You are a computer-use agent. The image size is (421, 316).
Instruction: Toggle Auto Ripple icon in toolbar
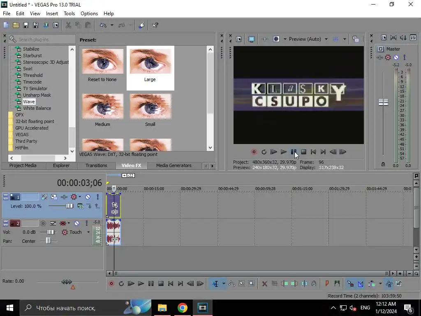[372, 284]
